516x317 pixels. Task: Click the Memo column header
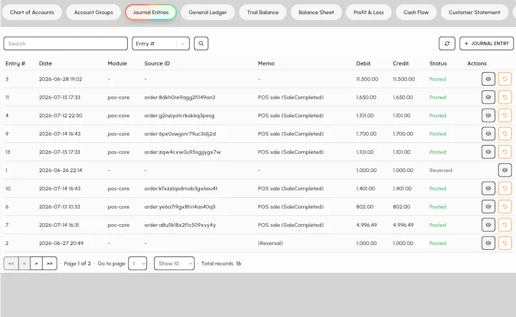coord(266,64)
